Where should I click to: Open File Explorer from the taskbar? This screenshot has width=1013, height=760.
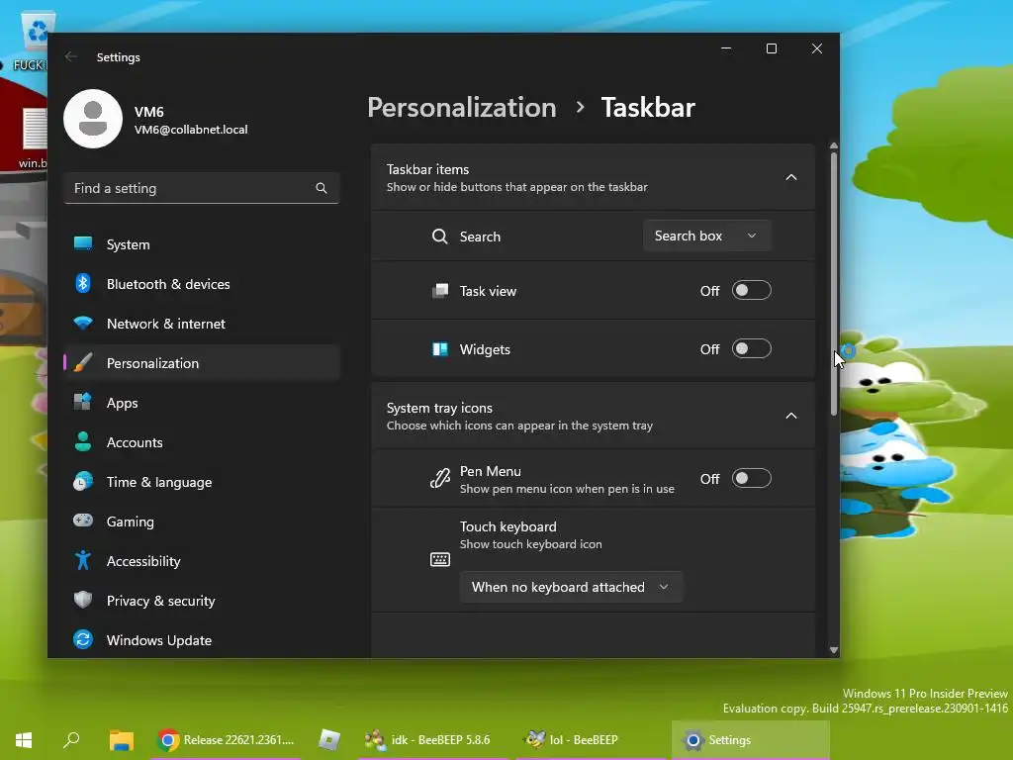click(x=121, y=740)
